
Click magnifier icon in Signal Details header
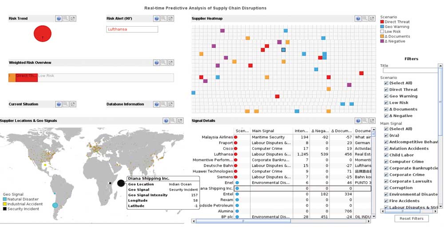coord(365,121)
